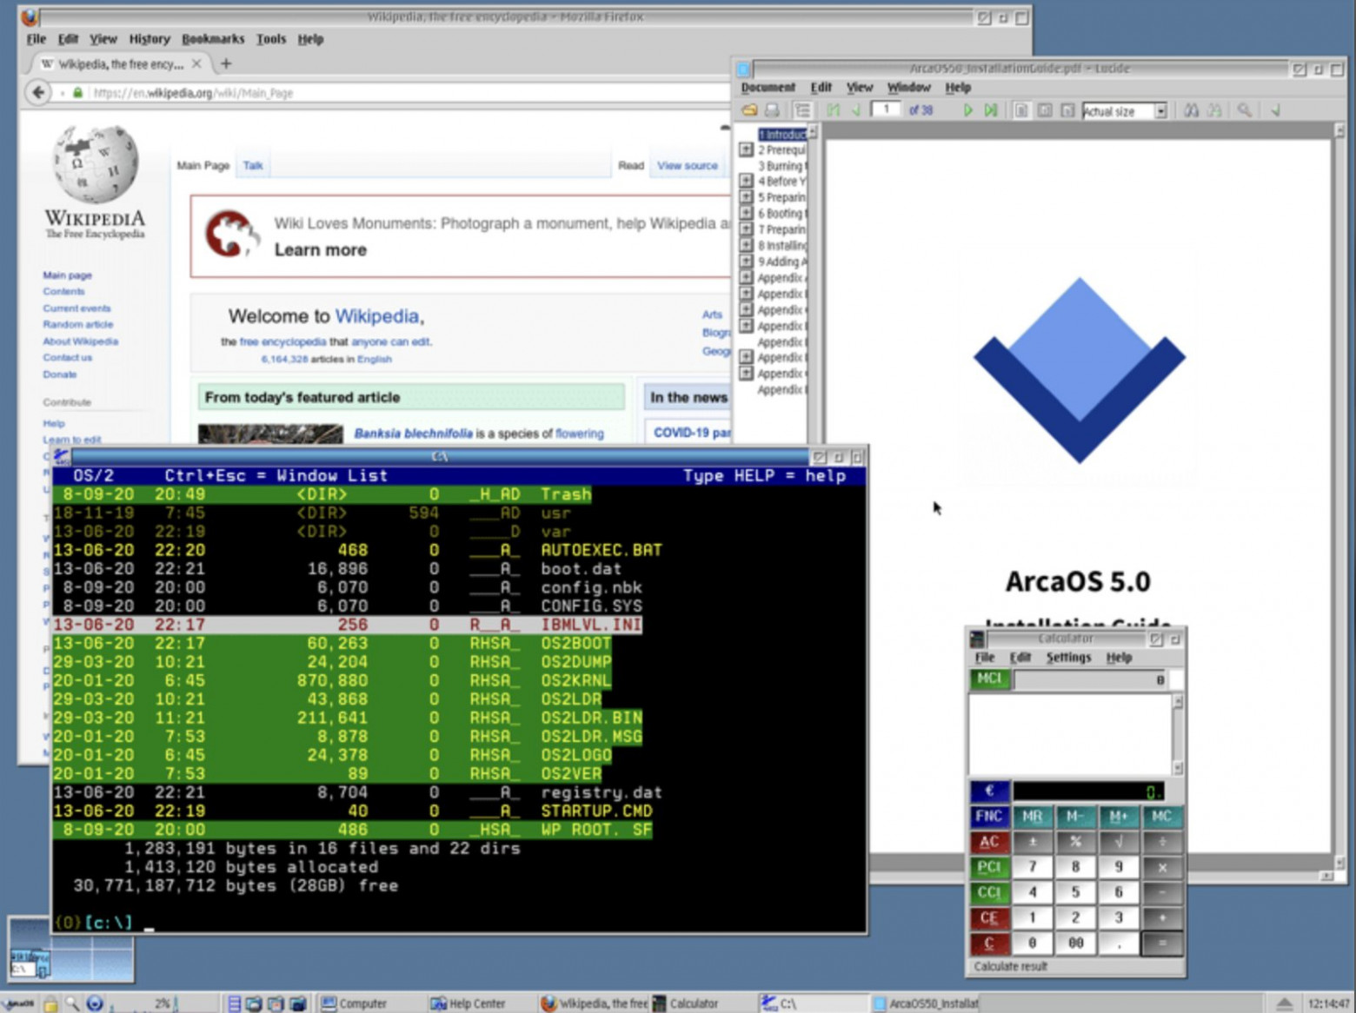Image resolution: width=1356 pixels, height=1013 pixels.
Task: Click the percent key in Calculator
Action: [x=1075, y=842]
